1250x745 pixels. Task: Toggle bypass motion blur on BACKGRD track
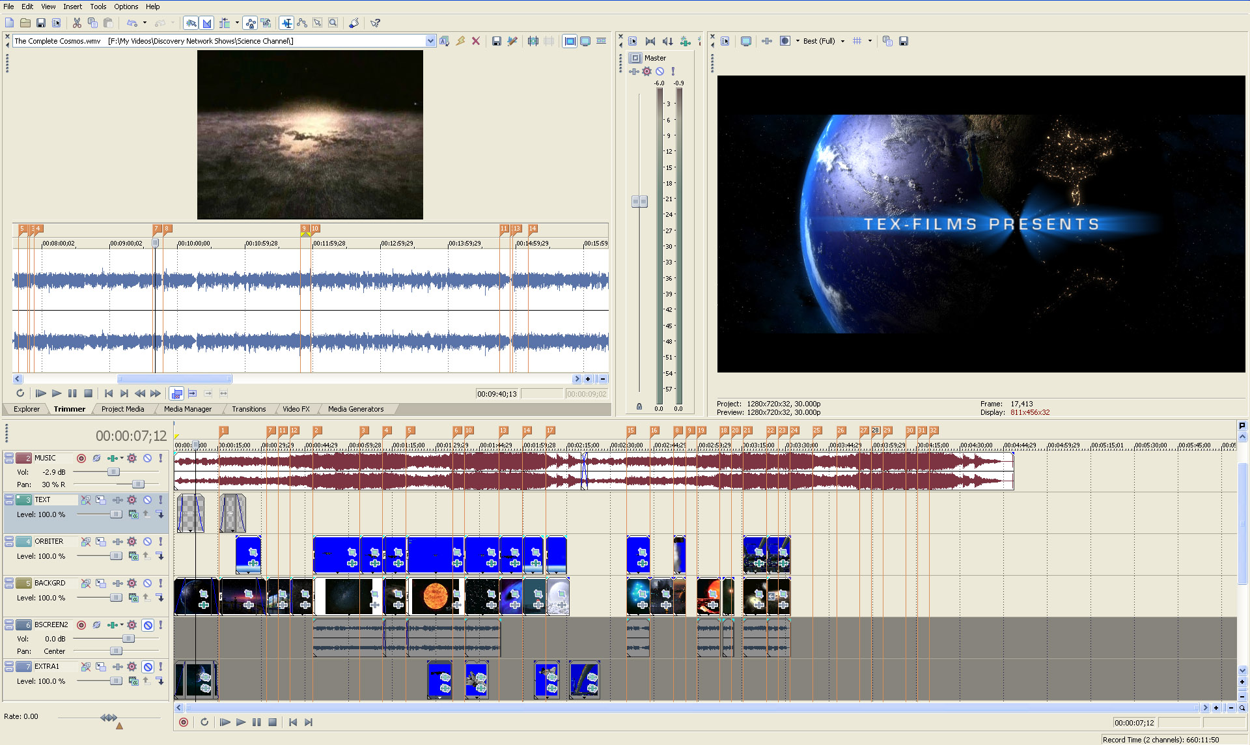[x=85, y=583]
